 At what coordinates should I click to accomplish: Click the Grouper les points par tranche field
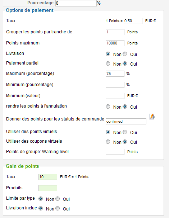[115, 32]
